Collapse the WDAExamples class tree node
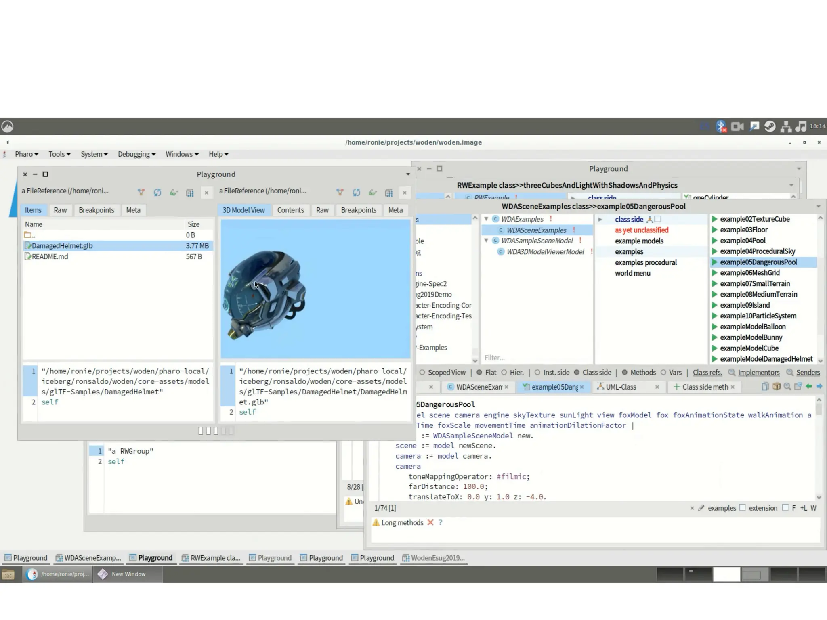Viewport: 827px width, 620px height. 486,219
